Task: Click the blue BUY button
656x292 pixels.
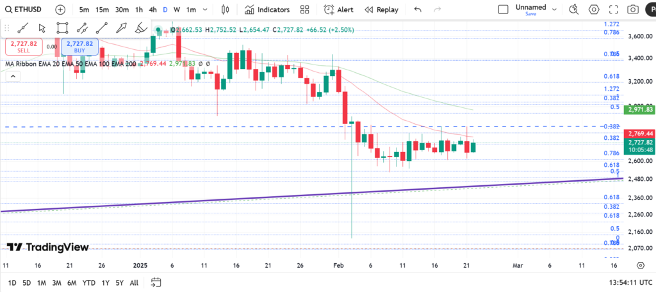Action: (x=80, y=47)
